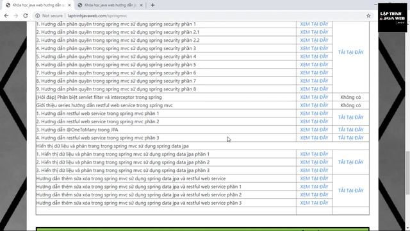Screen dimensions: 410x231
Task: Open XEM TẠI ĐÂY for servlet filter và interceptor
Action: coord(314,97)
